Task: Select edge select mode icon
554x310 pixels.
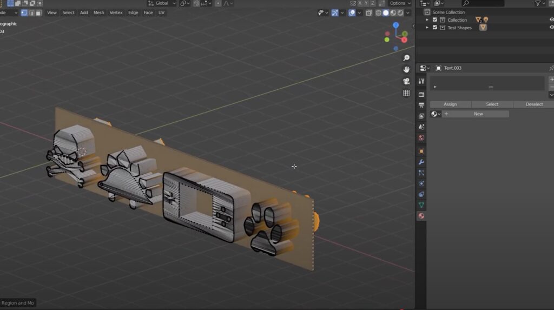Action: point(31,13)
